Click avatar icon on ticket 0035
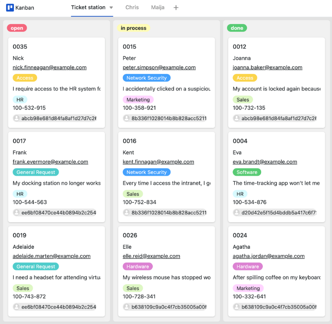Viewport: 332px width, 324px height. coord(17,118)
